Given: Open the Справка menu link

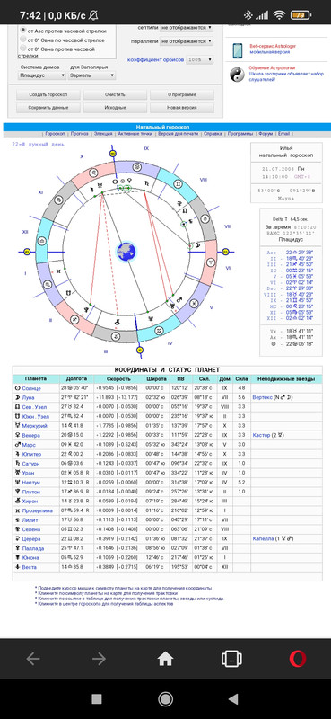Looking at the screenshot, I should tap(213, 134).
